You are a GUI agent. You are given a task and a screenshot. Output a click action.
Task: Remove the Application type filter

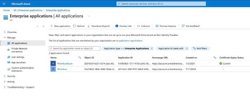coord(152,49)
